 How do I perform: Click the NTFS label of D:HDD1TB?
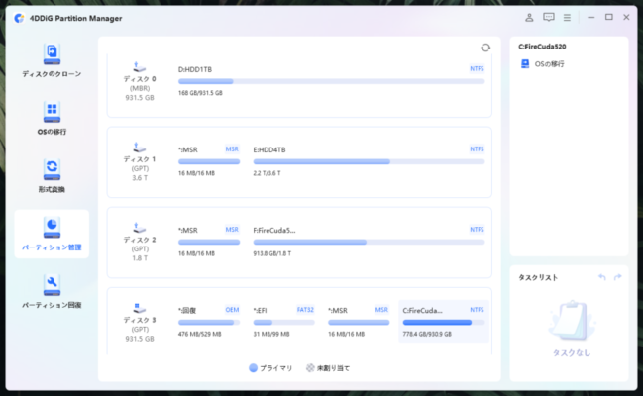pyautogui.click(x=477, y=69)
